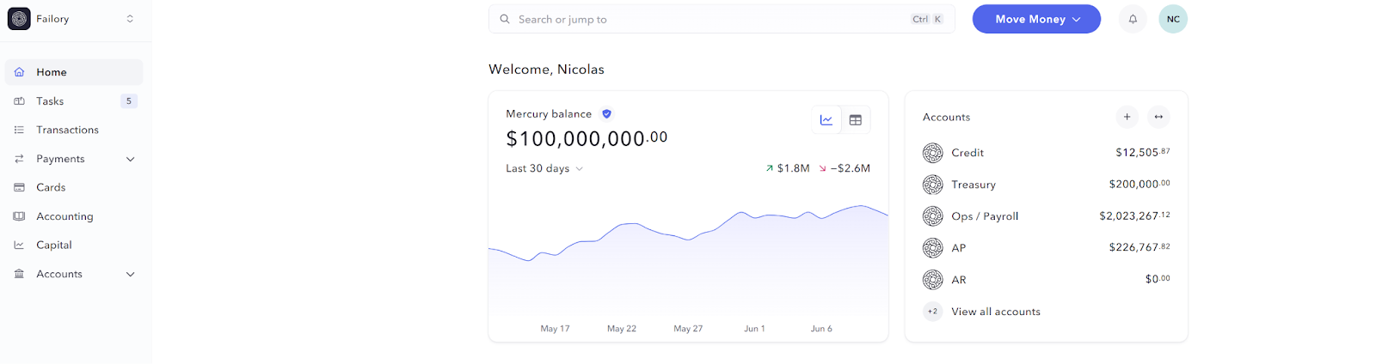Image resolution: width=1376 pixels, height=364 pixels.
Task: Click the Mercury balance label
Action: coord(549,113)
